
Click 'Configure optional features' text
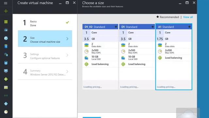[45, 58]
